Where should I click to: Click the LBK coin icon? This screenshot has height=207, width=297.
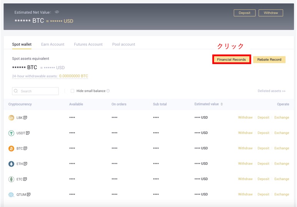point(11,118)
